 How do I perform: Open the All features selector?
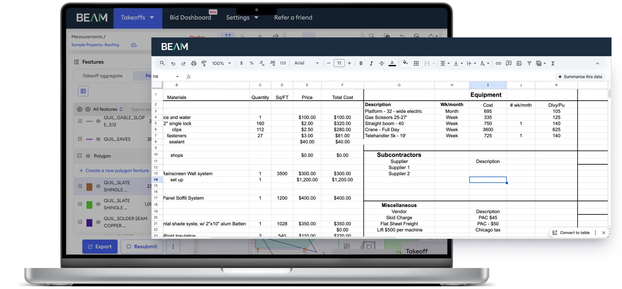coord(108,109)
